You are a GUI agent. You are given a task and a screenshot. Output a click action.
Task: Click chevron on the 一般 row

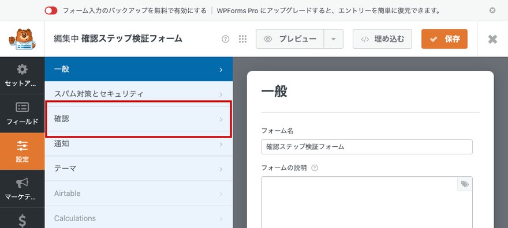221,70
